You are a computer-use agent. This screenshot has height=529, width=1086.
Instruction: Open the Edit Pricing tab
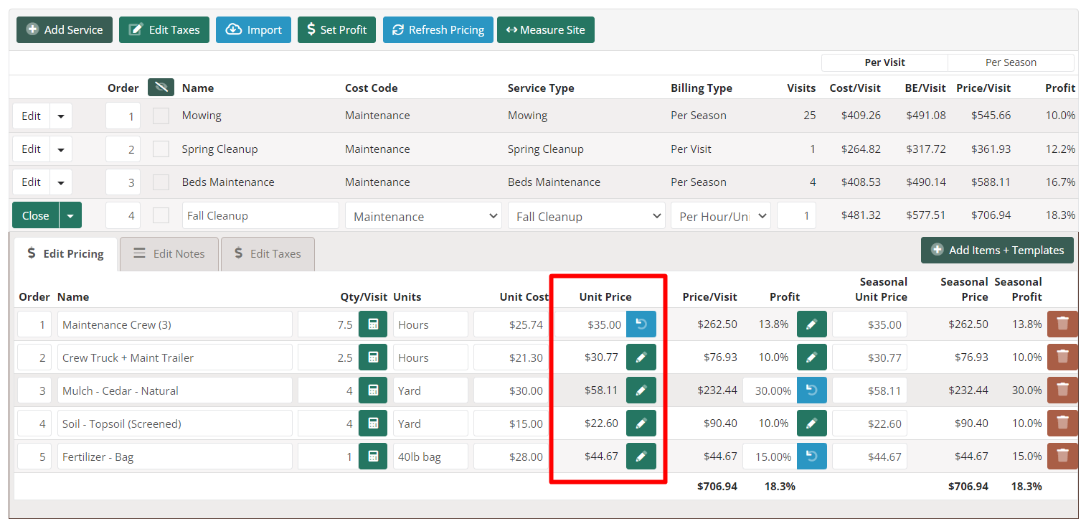point(65,254)
